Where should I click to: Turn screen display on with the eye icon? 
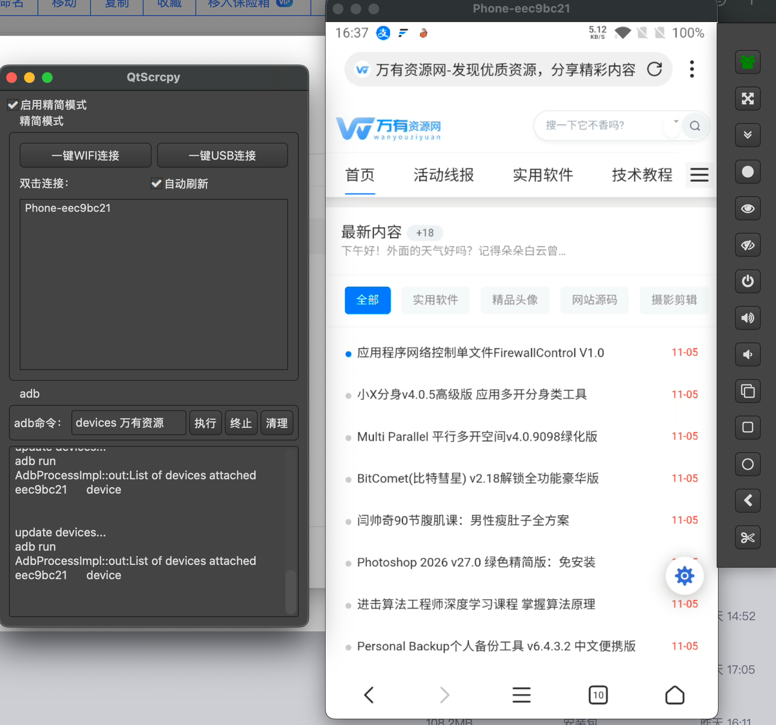point(747,208)
